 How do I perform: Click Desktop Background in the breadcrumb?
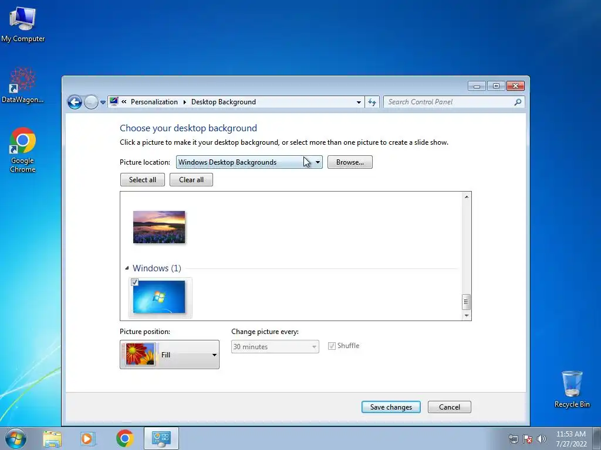tap(224, 102)
